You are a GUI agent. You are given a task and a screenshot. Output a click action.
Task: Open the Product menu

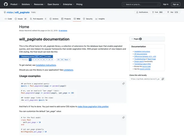click(15, 4)
